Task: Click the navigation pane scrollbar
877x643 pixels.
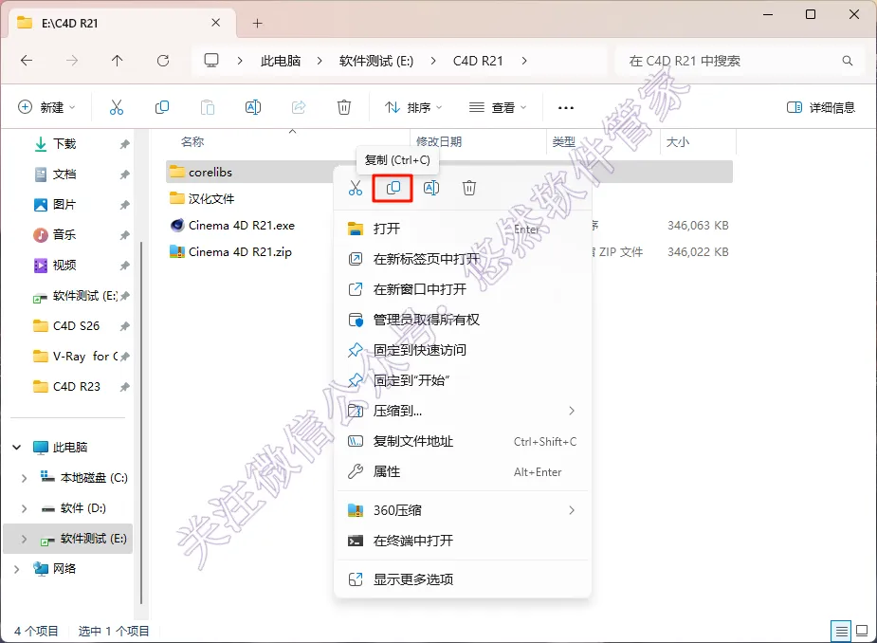Action: 141,423
